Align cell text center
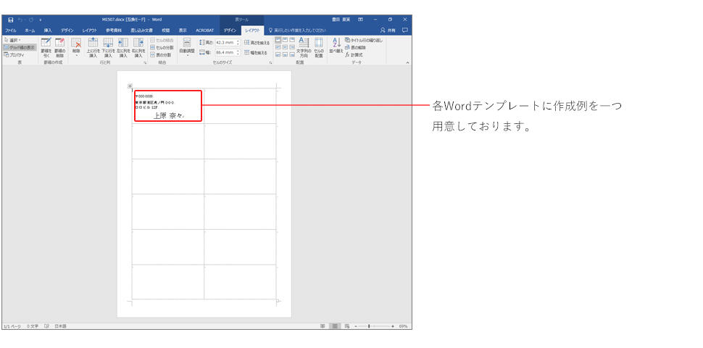 pyautogui.click(x=285, y=47)
